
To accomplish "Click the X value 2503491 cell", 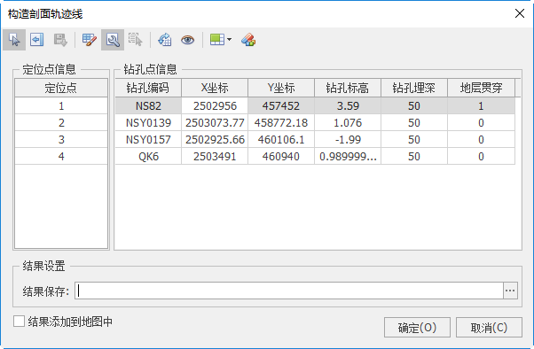I will click(x=215, y=156).
